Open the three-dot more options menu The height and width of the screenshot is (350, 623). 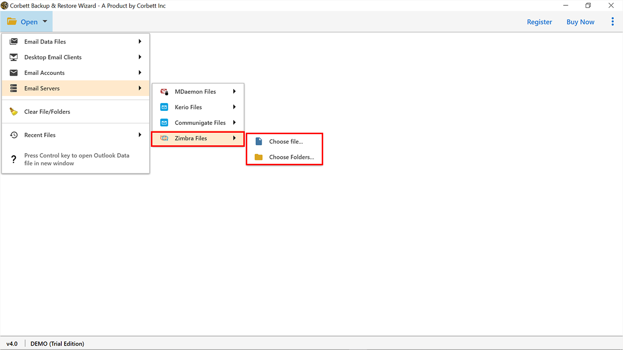[x=612, y=22]
